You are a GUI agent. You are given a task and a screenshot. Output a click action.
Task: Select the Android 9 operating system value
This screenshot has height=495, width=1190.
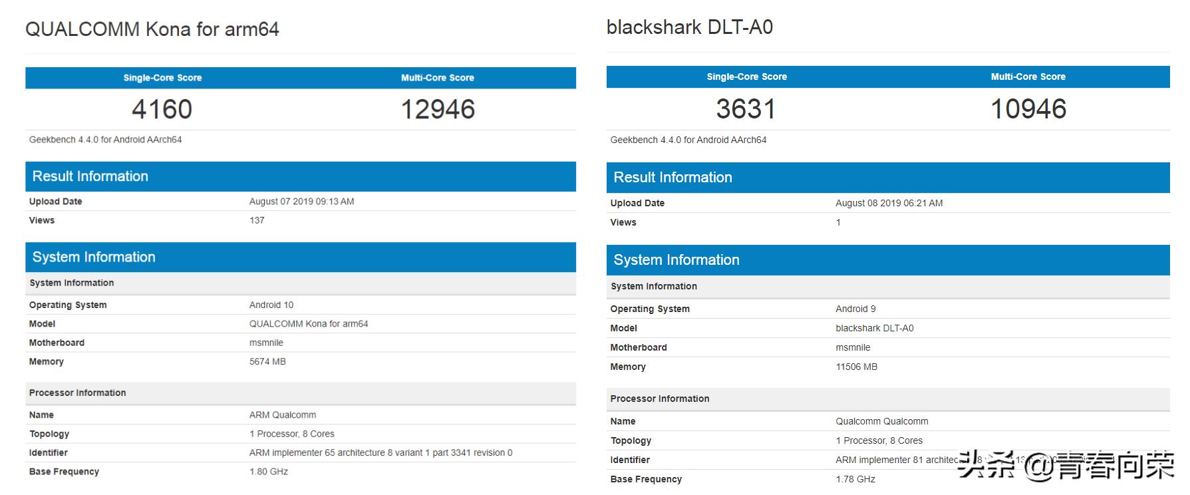coord(855,309)
